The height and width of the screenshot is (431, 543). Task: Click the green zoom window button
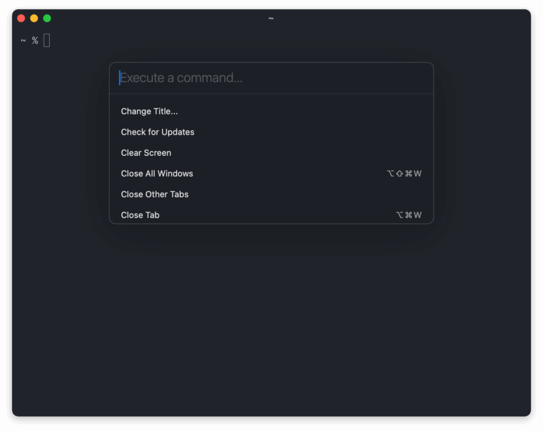tap(47, 19)
